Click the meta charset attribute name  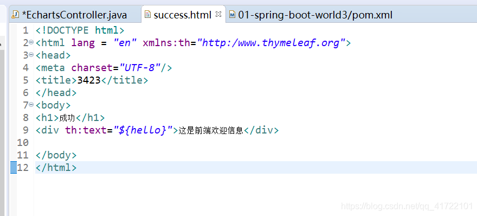click(92, 68)
